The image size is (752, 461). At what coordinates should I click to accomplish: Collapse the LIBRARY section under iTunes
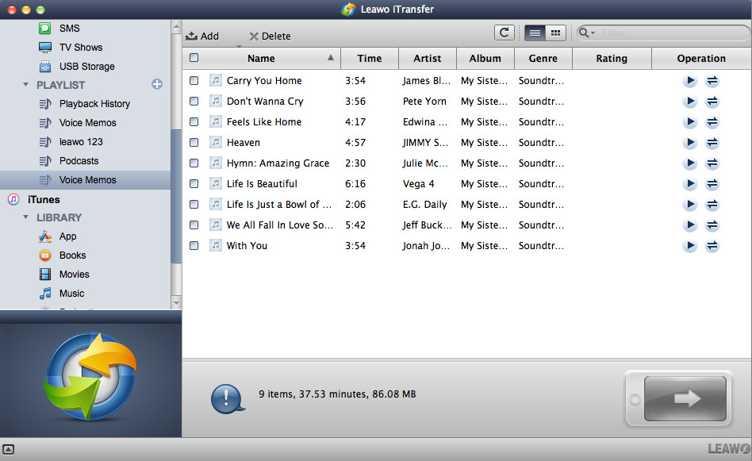click(26, 217)
